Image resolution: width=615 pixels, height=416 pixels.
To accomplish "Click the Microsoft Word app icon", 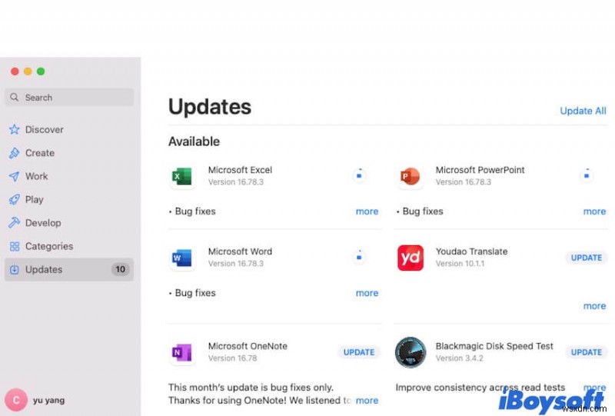I will pos(182,258).
